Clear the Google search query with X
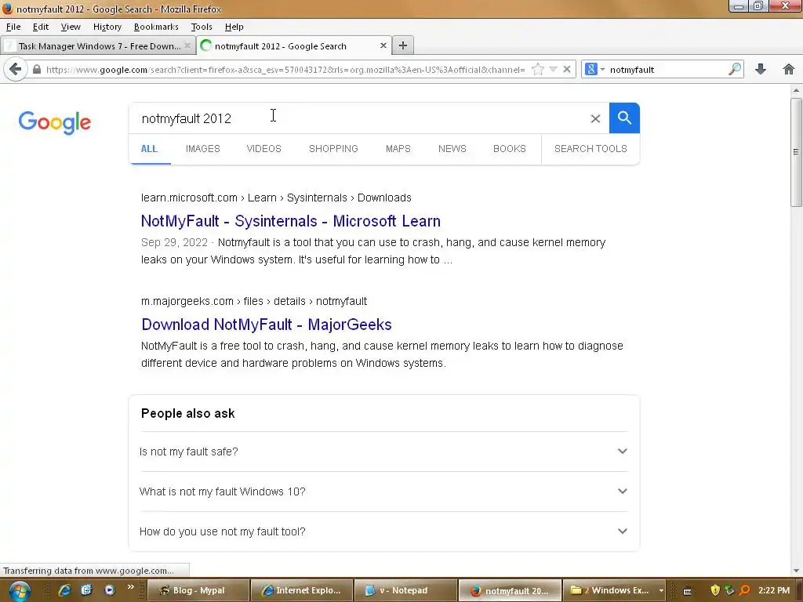 [x=595, y=119]
